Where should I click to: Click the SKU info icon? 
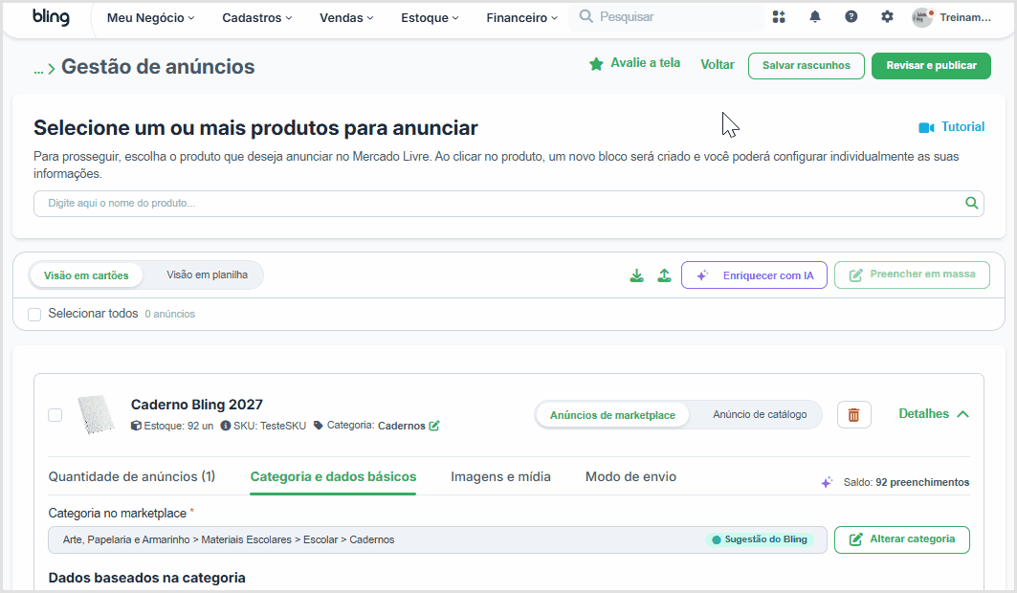[x=226, y=426]
